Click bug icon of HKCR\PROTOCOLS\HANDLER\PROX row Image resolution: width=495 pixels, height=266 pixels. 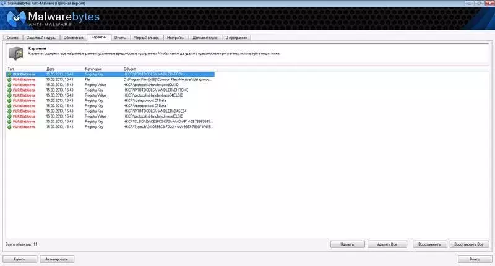click(x=9, y=74)
